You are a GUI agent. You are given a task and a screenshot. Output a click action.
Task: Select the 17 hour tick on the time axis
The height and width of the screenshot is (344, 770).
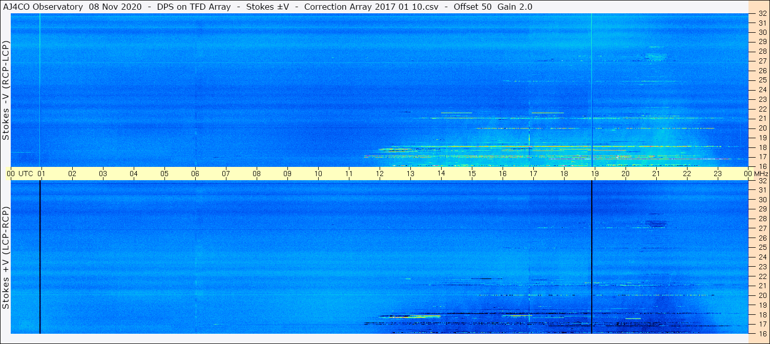(533, 174)
